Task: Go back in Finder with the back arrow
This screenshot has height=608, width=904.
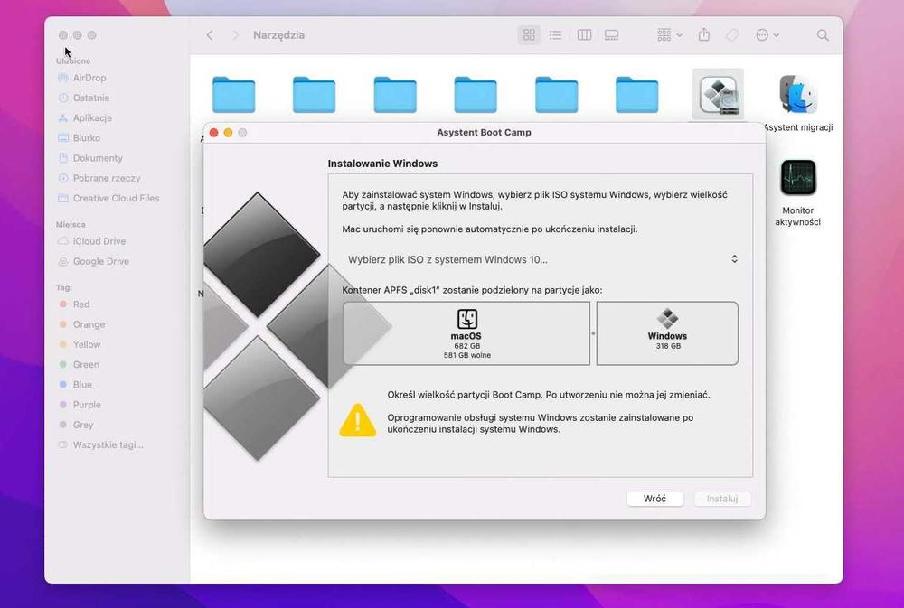Action: coord(210,35)
